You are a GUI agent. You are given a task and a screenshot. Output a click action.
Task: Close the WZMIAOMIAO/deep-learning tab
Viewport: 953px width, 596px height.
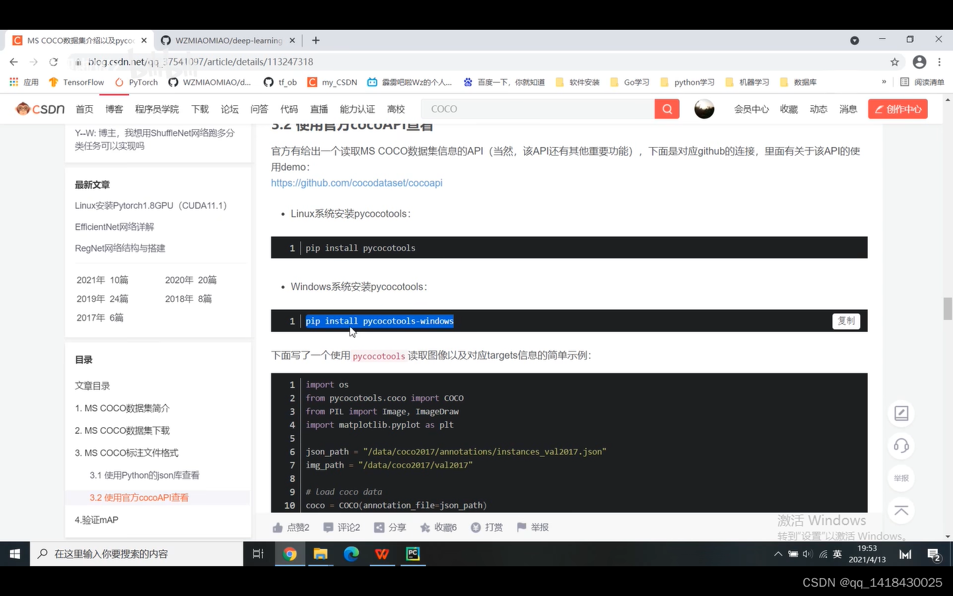pos(292,40)
